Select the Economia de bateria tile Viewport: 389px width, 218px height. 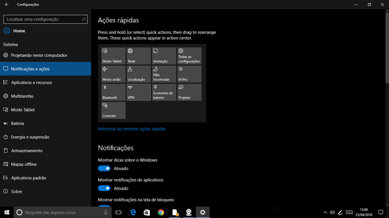[164, 92]
